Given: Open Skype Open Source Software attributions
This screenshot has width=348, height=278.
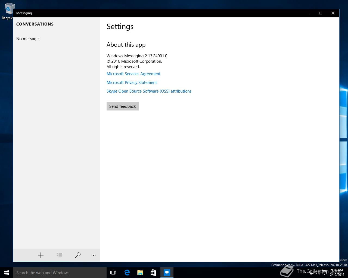Looking at the screenshot, I should [149, 91].
